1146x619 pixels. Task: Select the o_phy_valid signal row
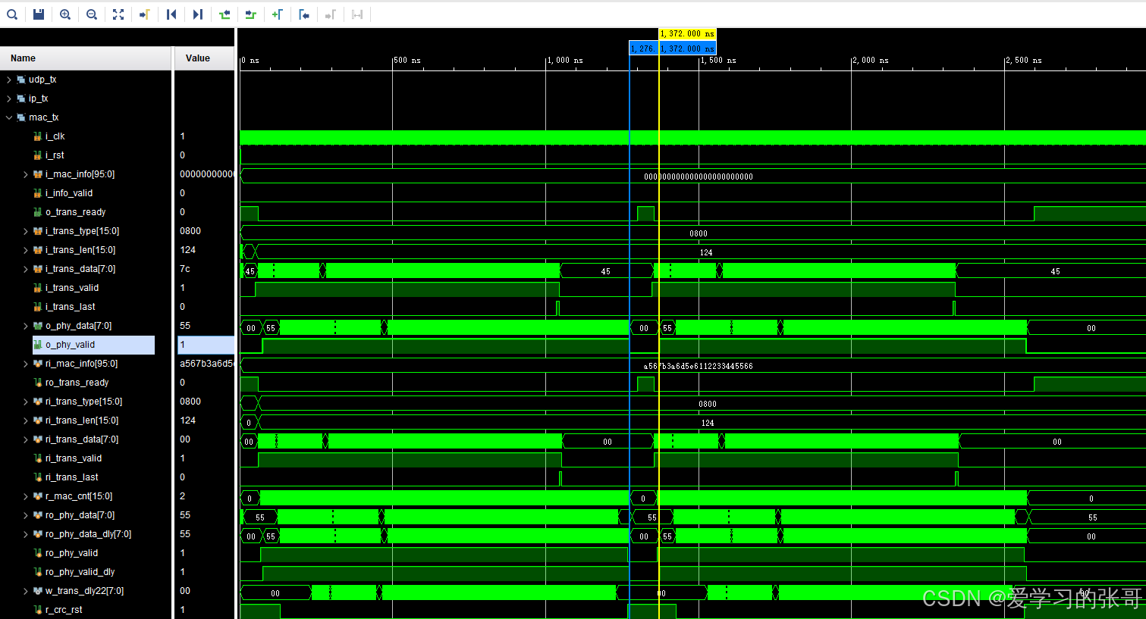point(93,345)
